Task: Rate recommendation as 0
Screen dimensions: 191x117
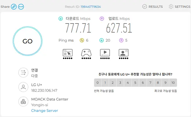Action: (x=98, y=83)
